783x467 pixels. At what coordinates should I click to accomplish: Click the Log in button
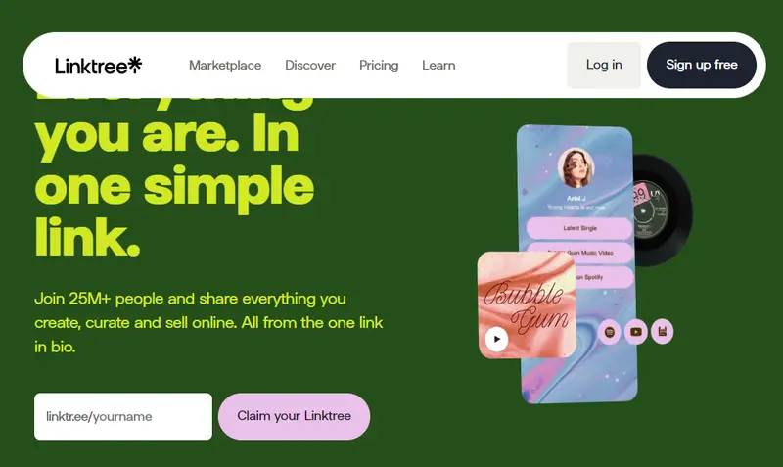click(x=604, y=65)
